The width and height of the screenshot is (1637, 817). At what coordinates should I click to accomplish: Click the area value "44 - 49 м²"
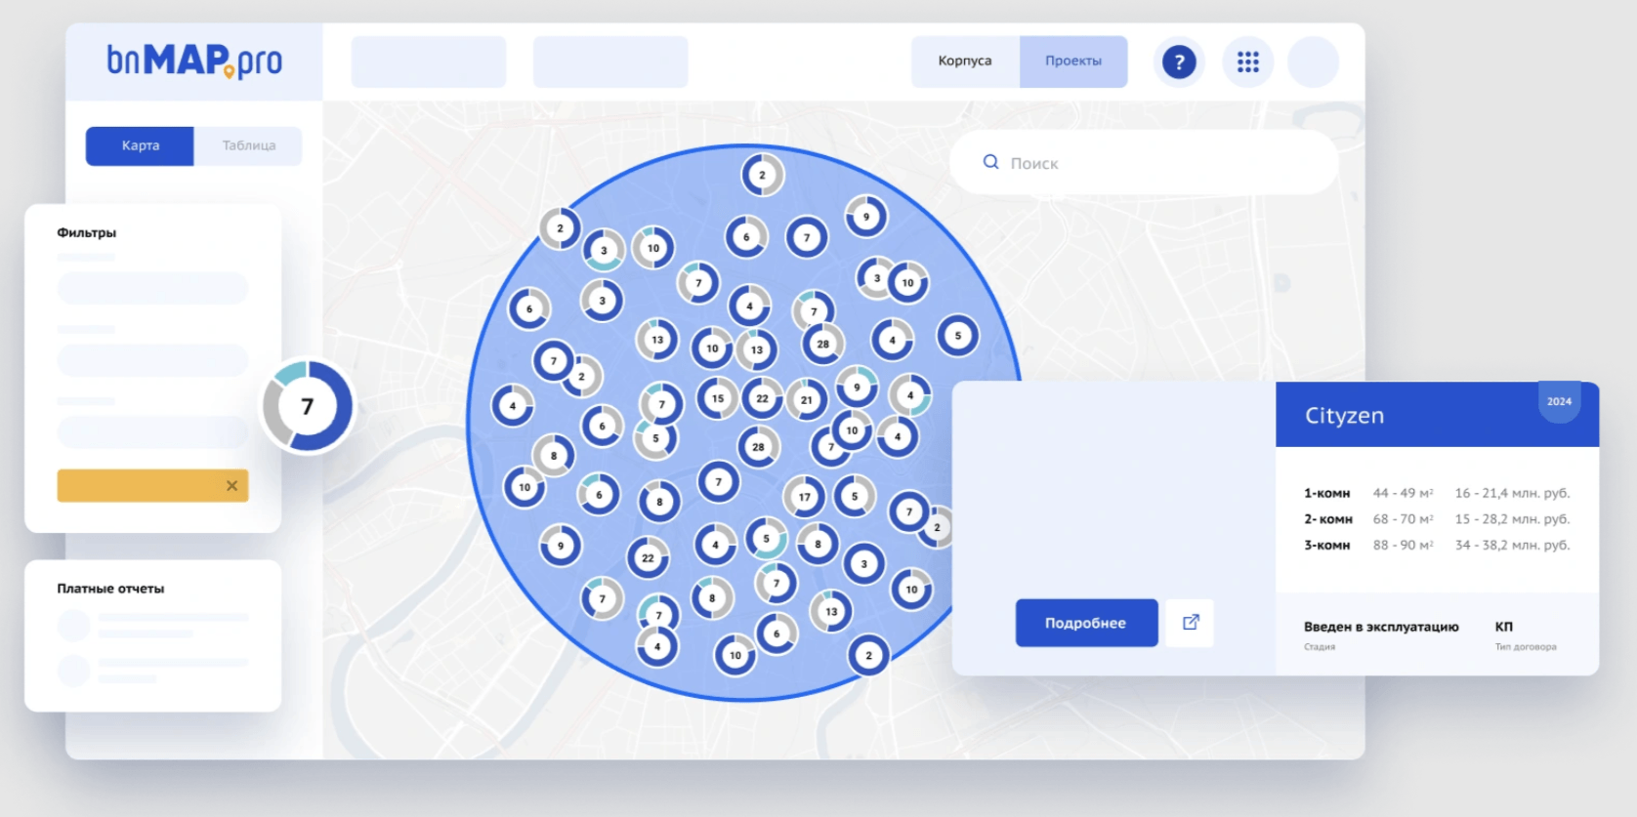click(1404, 493)
